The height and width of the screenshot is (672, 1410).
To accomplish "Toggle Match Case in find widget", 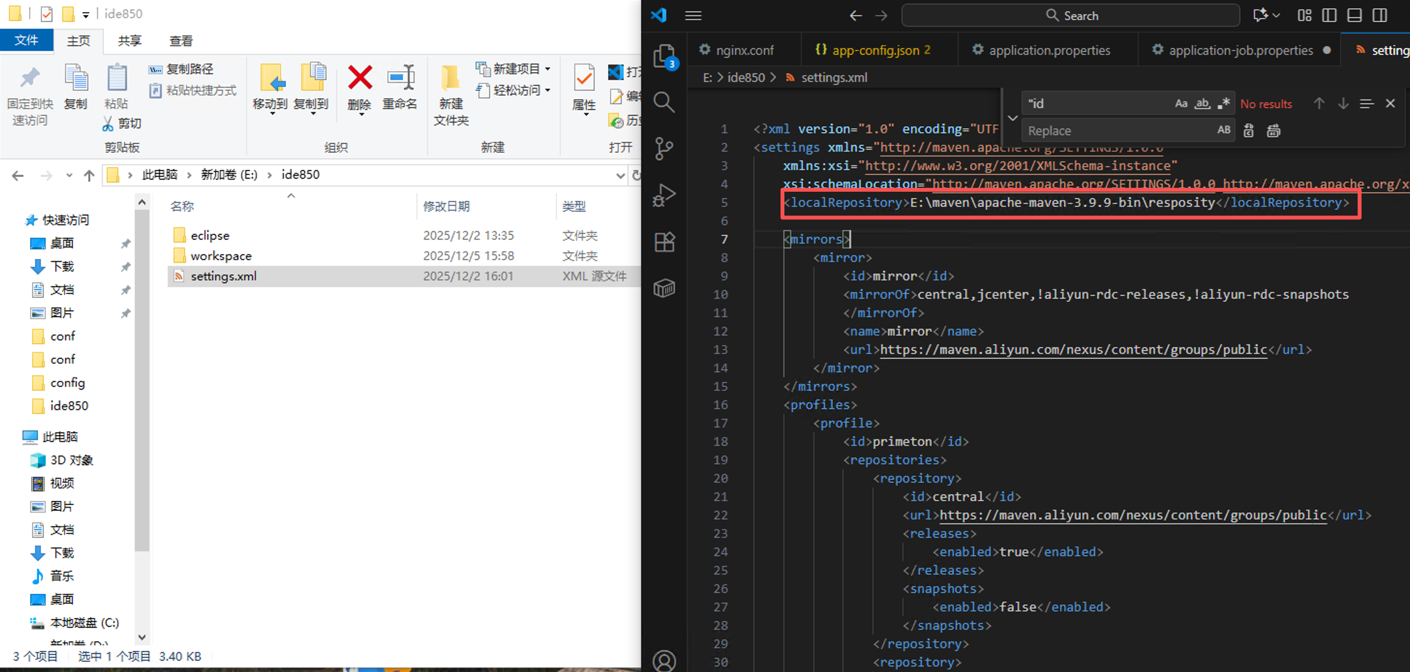I will pos(1180,104).
